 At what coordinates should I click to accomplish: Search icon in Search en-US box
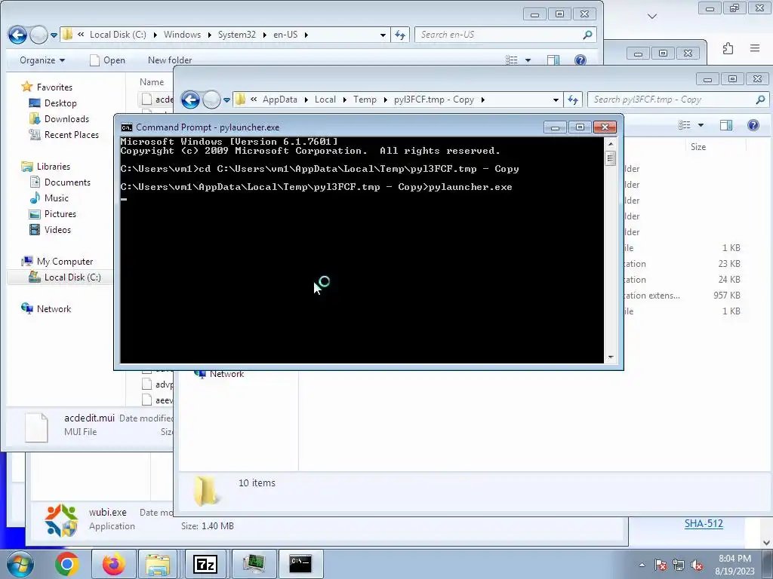587,35
